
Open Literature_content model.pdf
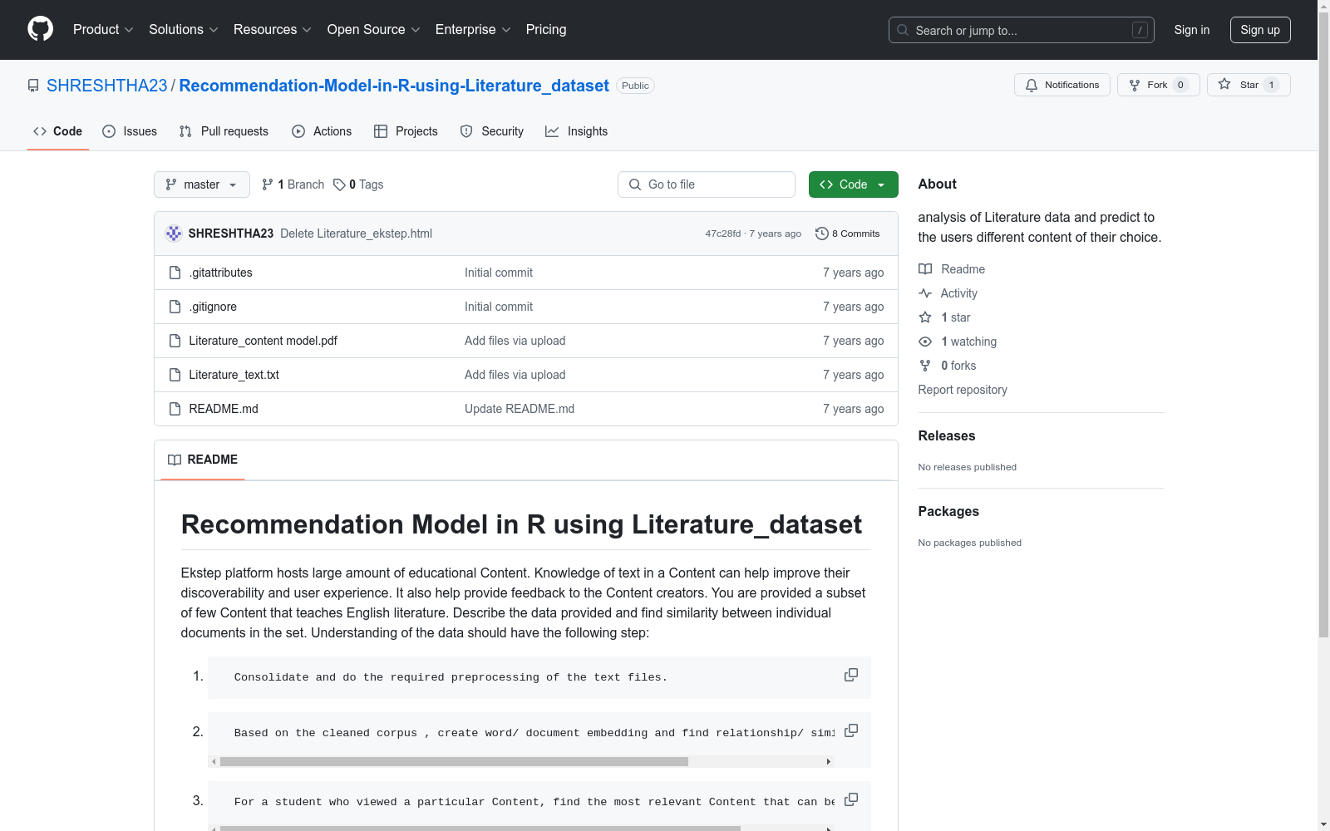(263, 341)
